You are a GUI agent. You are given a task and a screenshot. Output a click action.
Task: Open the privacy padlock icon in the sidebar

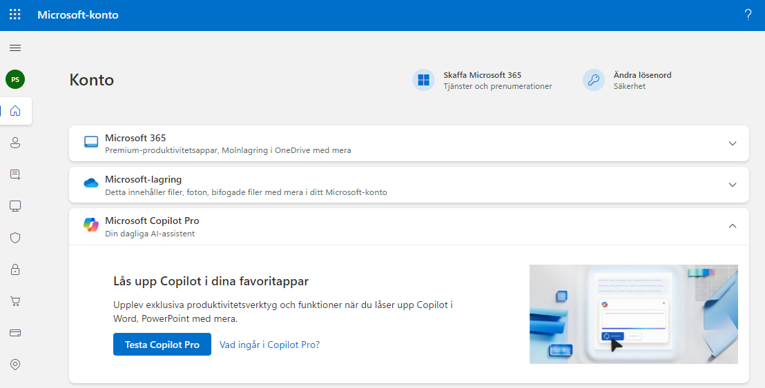pos(15,269)
